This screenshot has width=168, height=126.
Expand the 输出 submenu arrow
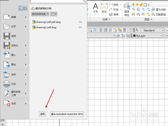(26, 65)
